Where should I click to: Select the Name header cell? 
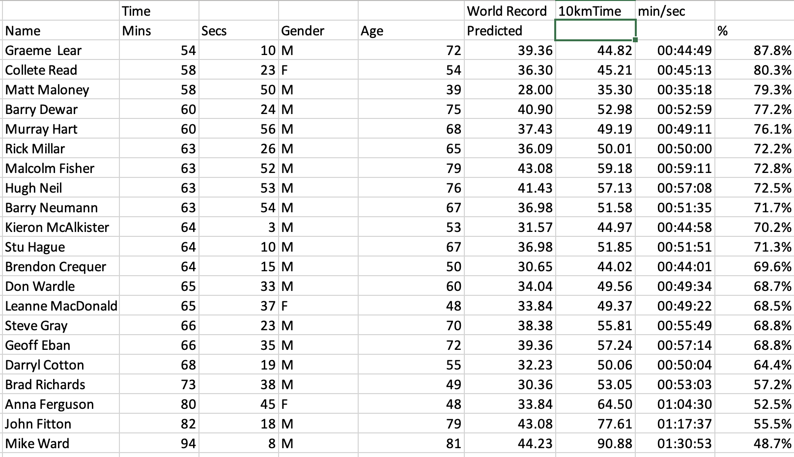pos(61,30)
